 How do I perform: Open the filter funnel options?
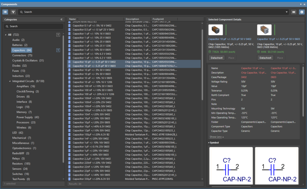click(13, 12)
